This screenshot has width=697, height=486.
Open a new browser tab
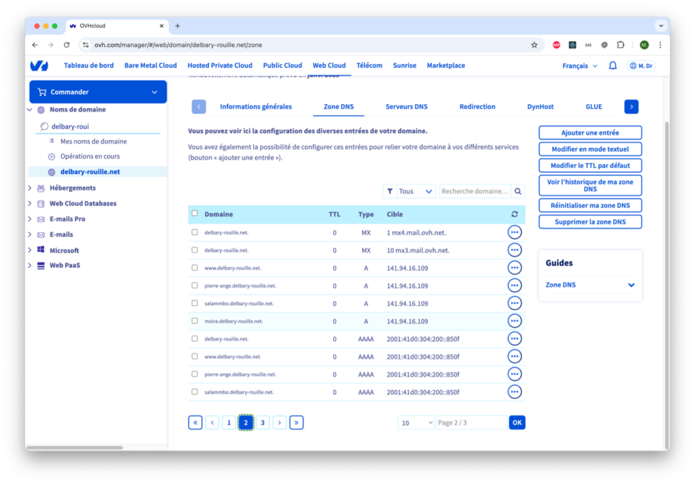pos(178,26)
